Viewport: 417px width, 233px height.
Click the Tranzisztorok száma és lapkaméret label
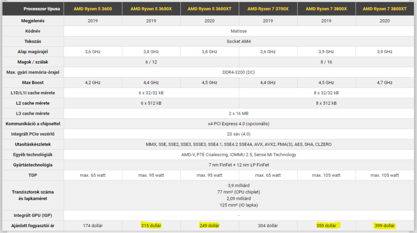tap(33, 195)
